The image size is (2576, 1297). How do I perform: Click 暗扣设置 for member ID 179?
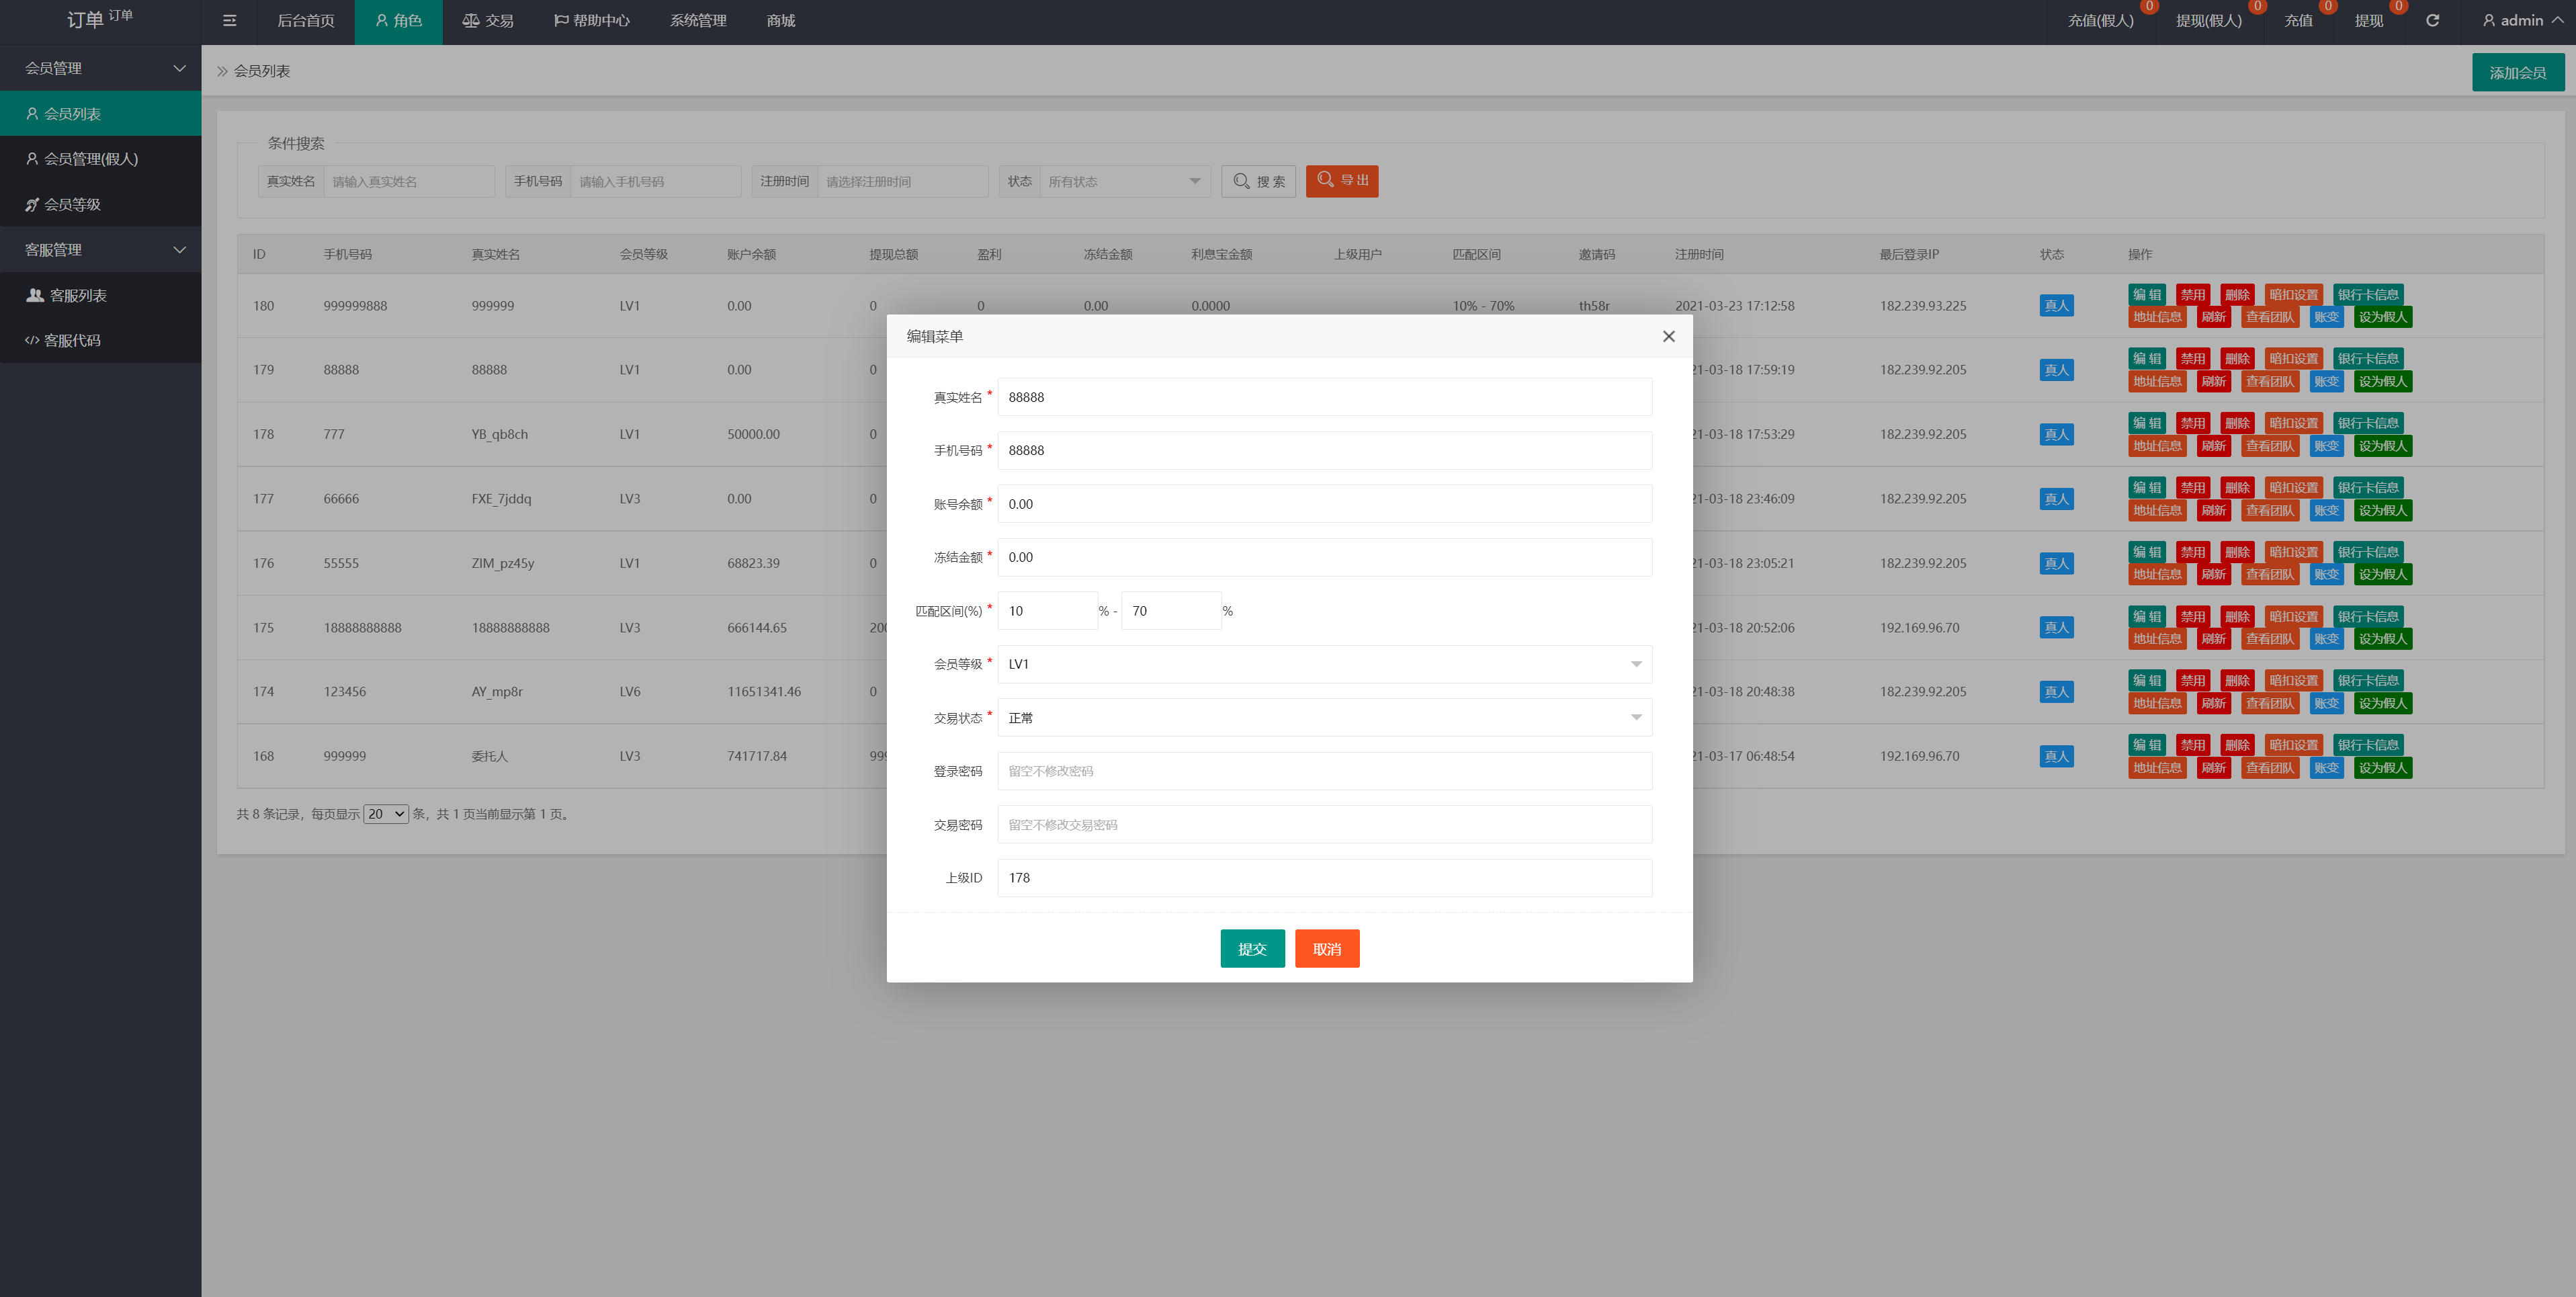click(2293, 358)
